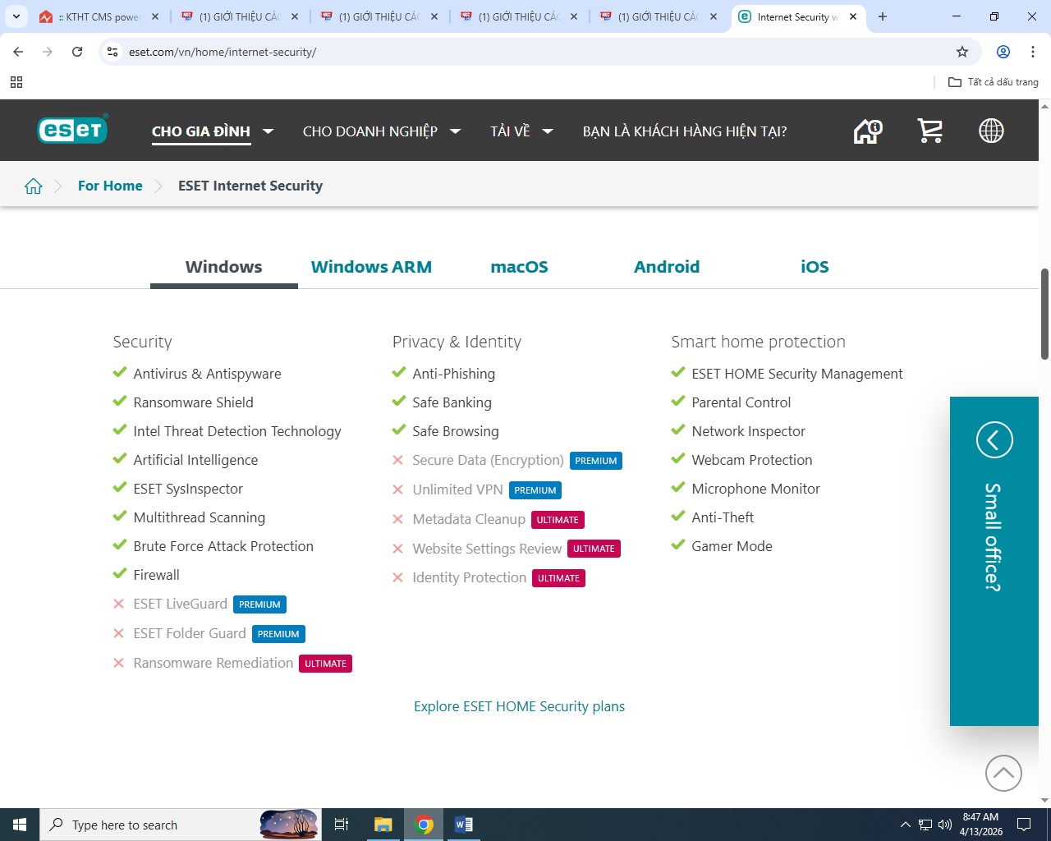The width and height of the screenshot is (1051, 841).
Task: Click the scrollbar down arrow
Action: coord(1045,801)
